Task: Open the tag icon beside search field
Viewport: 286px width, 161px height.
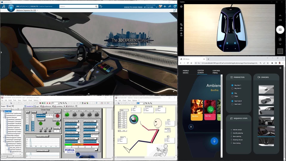Action: [101, 6]
